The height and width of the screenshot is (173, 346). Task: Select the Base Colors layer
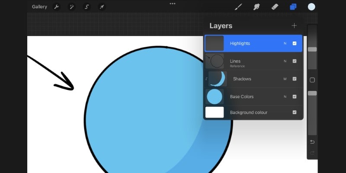pyautogui.click(x=253, y=96)
